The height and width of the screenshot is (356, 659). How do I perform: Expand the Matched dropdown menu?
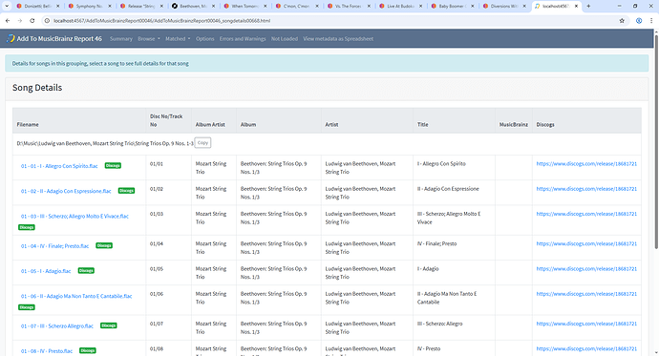point(178,38)
